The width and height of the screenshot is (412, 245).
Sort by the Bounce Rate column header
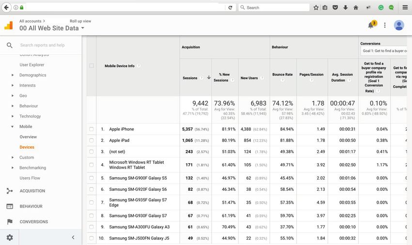click(283, 75)
